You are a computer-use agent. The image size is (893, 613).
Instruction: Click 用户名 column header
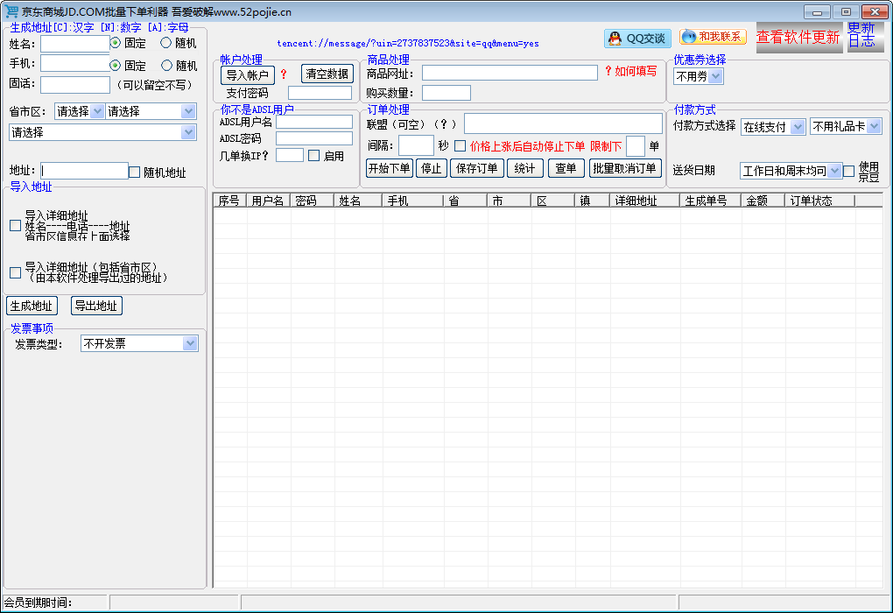click(x=268, y=201)
